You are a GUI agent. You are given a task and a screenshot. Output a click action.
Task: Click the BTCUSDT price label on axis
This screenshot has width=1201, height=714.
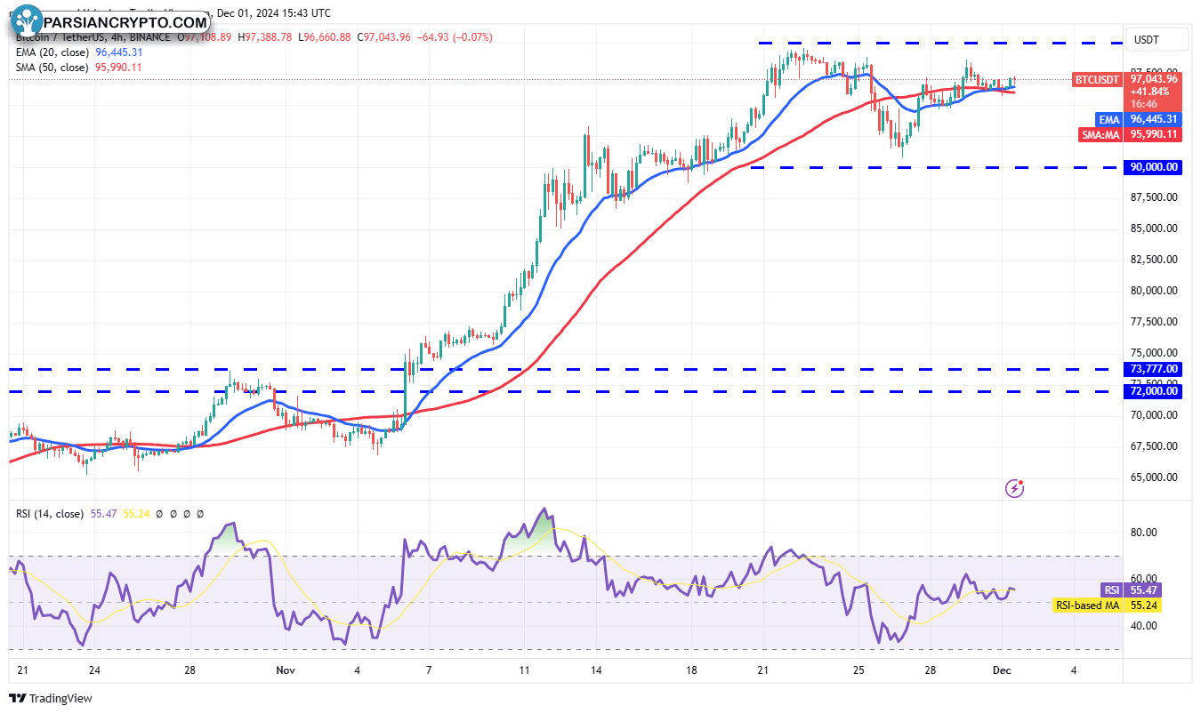[1097, 79]
